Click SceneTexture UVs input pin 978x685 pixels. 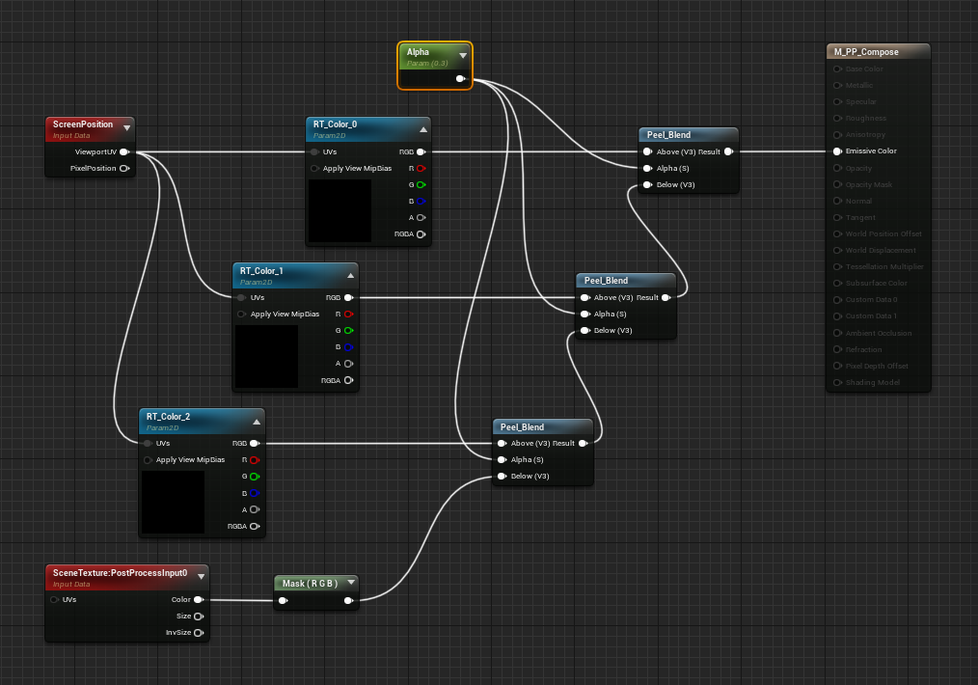click(54, 599)
